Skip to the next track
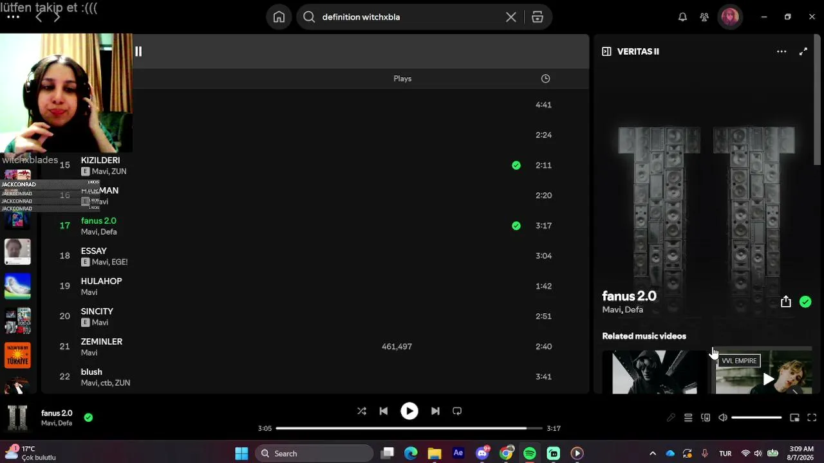 tap(435, 411)
